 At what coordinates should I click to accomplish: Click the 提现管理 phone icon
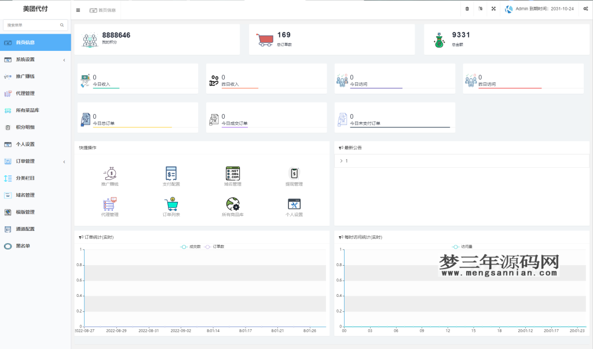pyautogui.click(x=294, y=173)
